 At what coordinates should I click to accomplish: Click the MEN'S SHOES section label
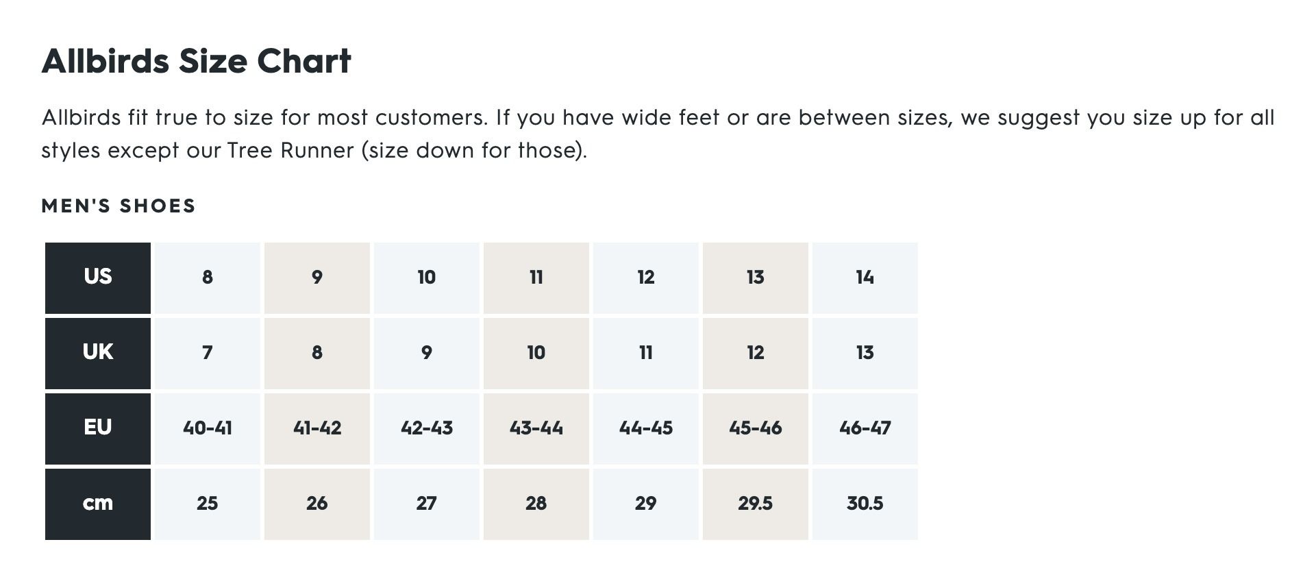[x=119, y=206]
